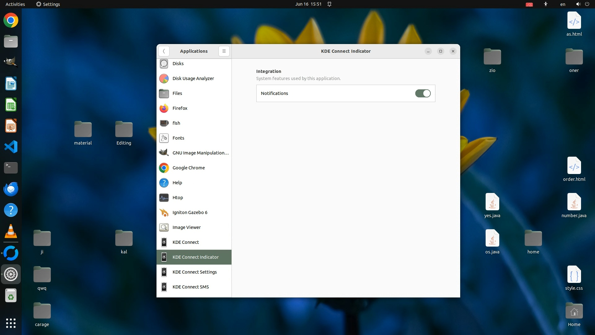This screenshot has height=335, width=595.
Task: Open the Settings app menu in top bar
Action: tap(48, 4)
